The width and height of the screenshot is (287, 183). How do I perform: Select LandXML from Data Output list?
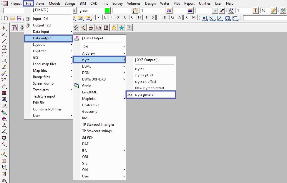[x=89, y=92]
